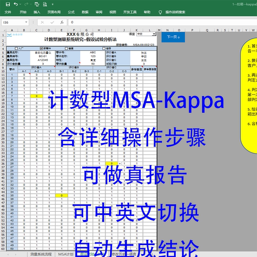Click the cell containing BC-01

pos(43,56)
